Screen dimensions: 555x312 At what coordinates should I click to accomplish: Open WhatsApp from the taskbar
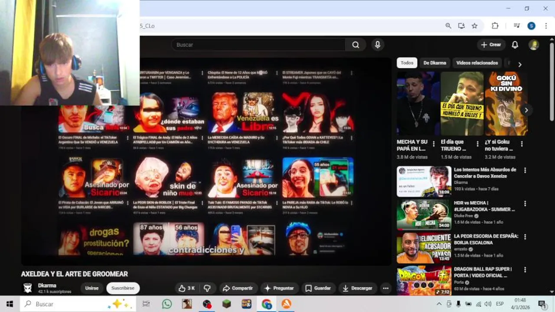tap(167, 304)
